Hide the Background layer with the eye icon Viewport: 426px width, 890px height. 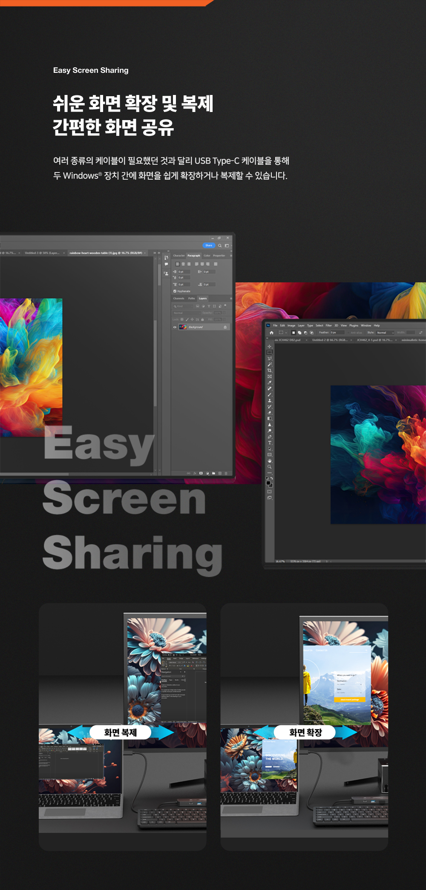pyautogui.click(x=175, y=327)
